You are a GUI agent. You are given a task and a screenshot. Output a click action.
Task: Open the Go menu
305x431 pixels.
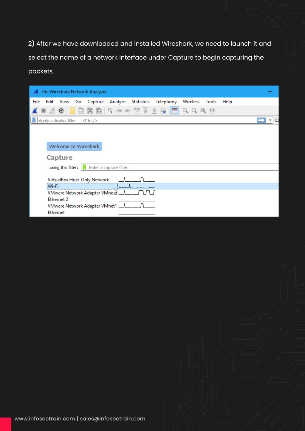point(78,102)
